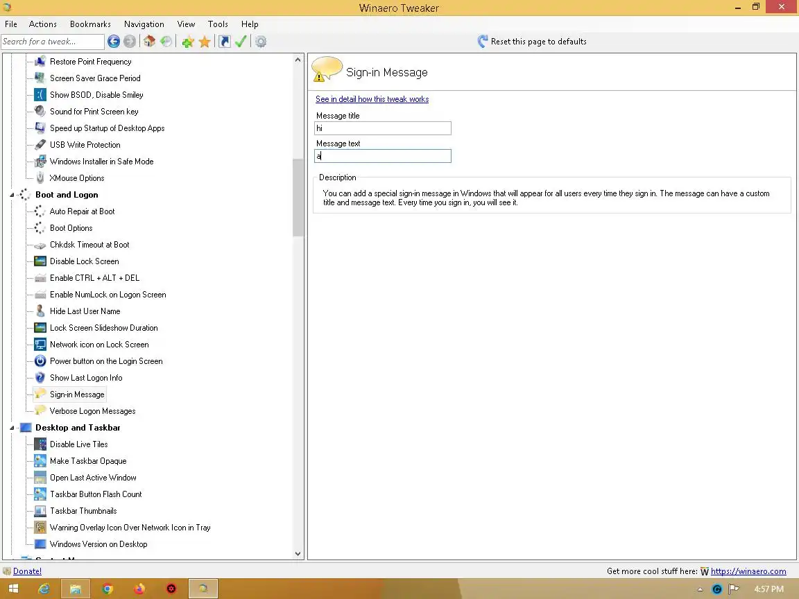Click the Network icon on Lock Screen icon
The width and height of the screenshot is (799, 599).
[40, 345]
